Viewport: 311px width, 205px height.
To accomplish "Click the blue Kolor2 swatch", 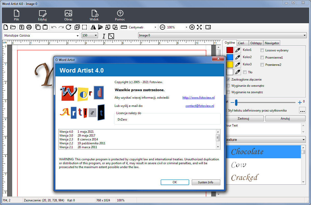I will [230, 57].
